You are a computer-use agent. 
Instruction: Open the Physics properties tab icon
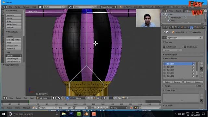204,27
